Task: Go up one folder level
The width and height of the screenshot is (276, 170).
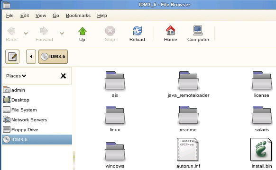Action: point(82,34)
